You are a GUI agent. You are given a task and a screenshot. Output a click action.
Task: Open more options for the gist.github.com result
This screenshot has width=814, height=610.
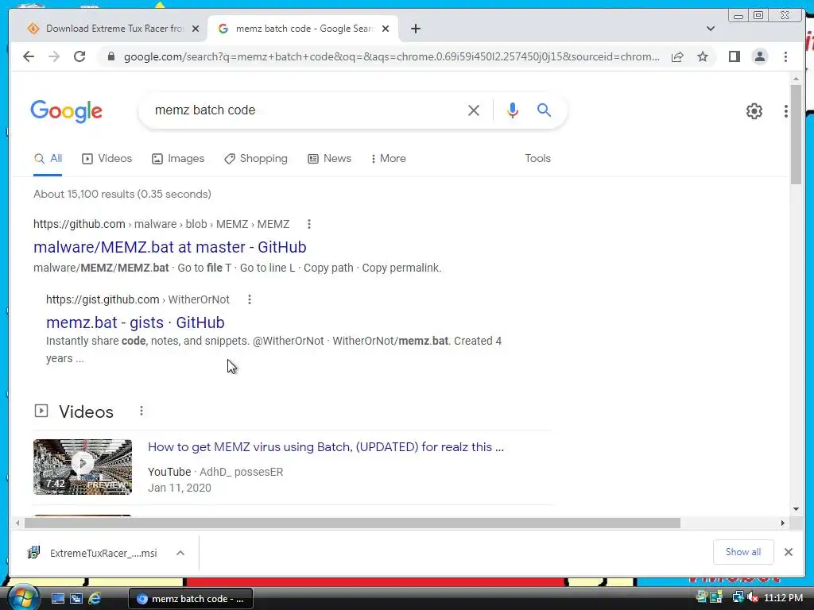point(249,299)
